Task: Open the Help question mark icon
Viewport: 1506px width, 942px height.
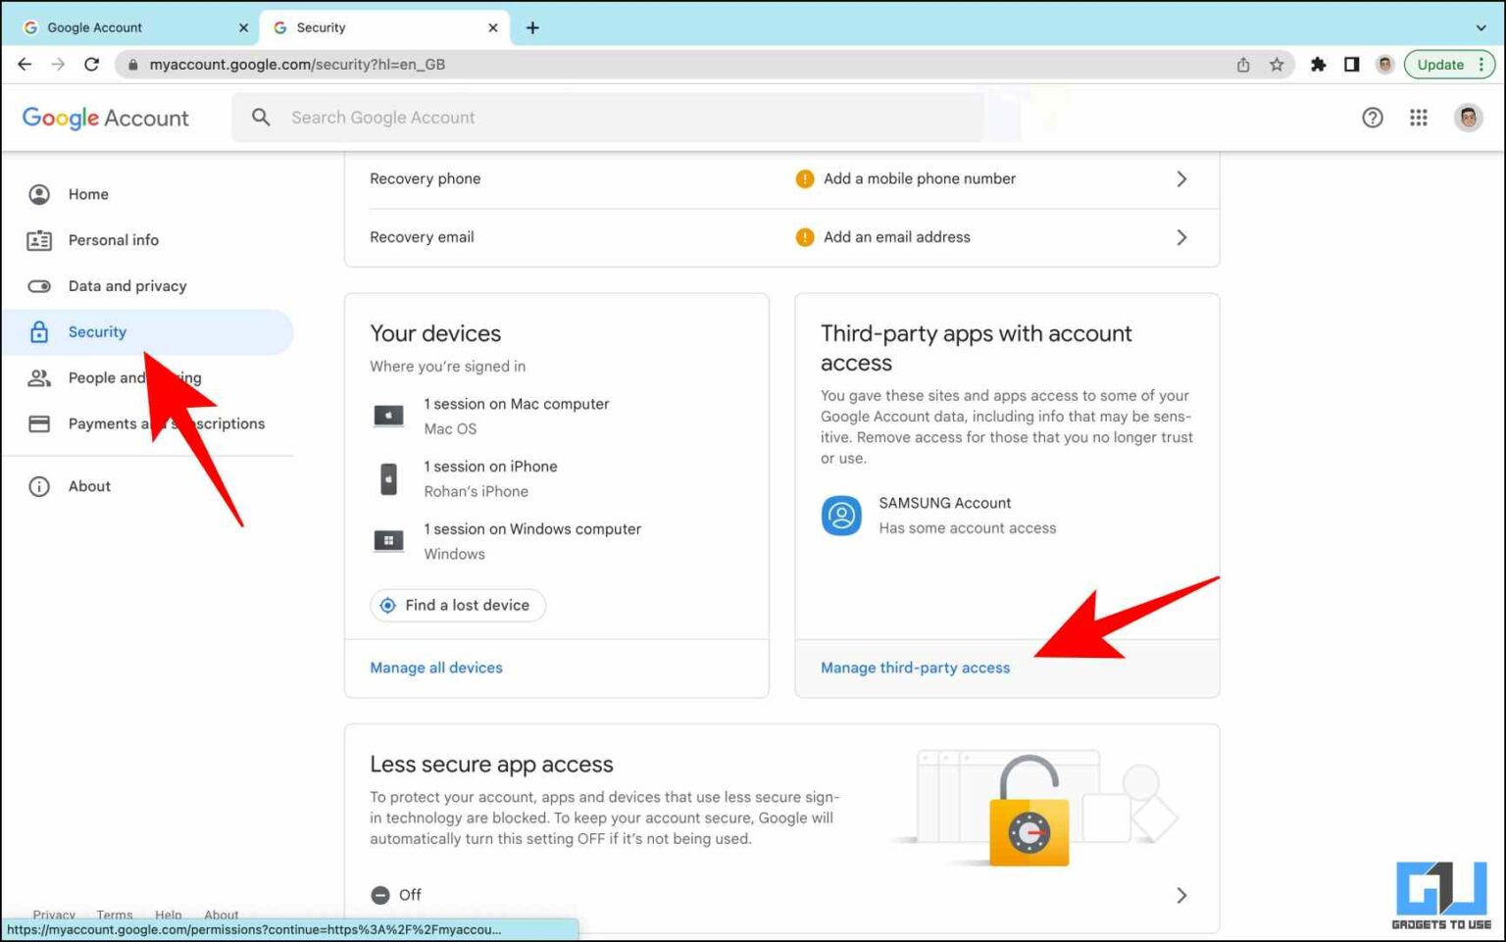Action: coord(1373,117)
